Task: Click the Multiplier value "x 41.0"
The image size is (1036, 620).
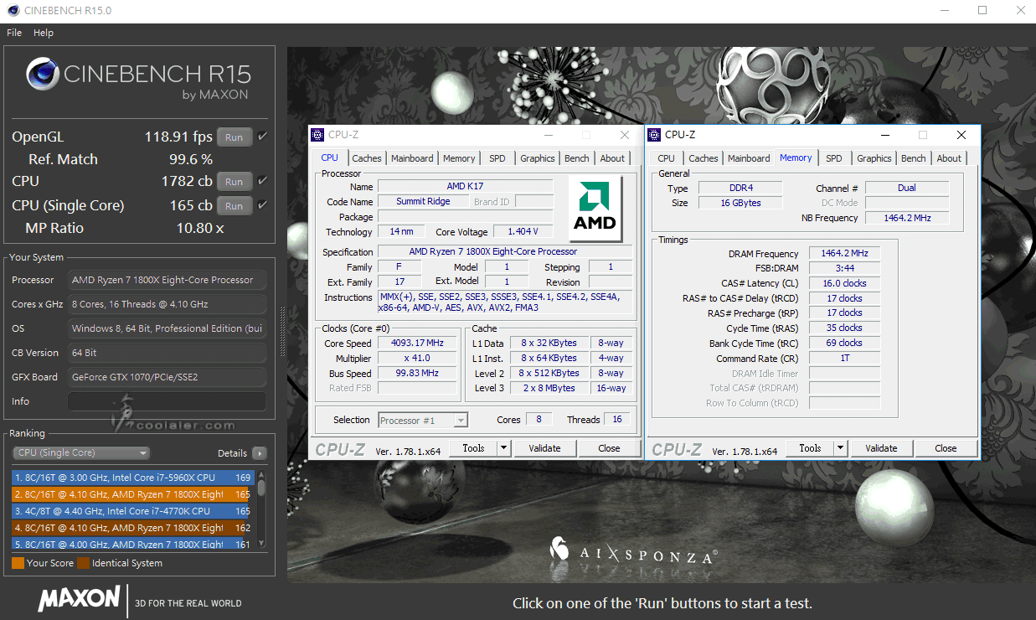Action: click(x=417, y=358)
